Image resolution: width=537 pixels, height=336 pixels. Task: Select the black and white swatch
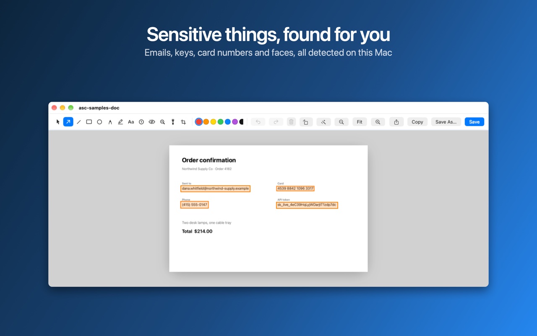pos(241,122)
